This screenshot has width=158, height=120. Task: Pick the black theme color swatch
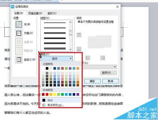click(x=47, y=68)
